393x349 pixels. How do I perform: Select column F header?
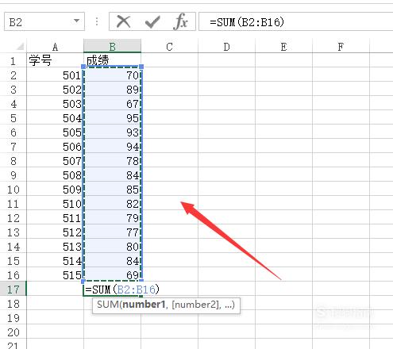[341, 47]
